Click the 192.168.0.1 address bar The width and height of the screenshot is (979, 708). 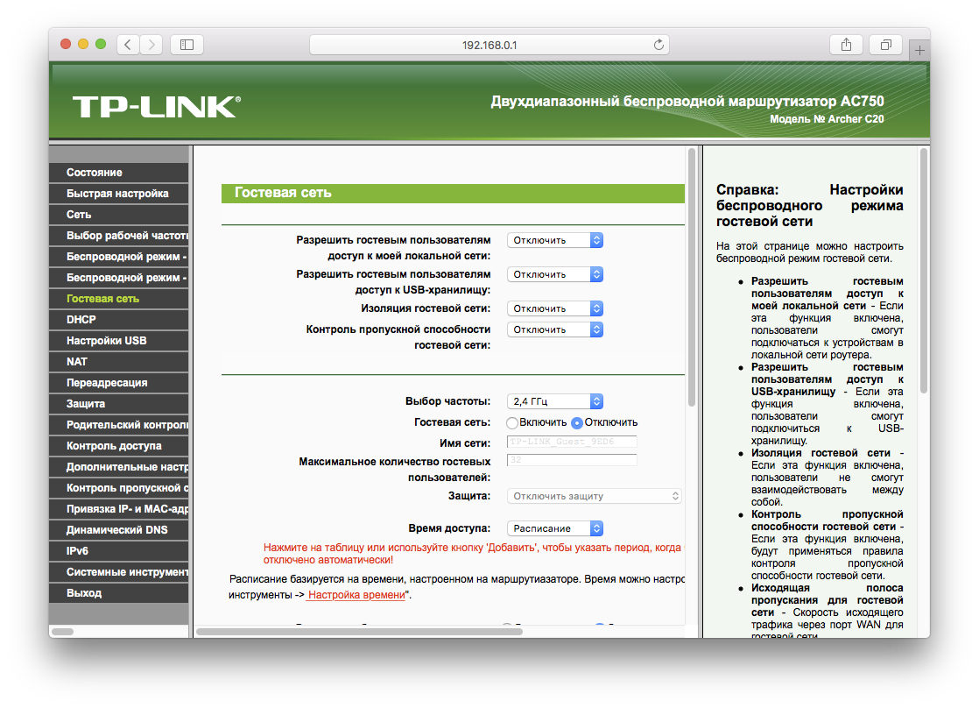tap(489, 45)
